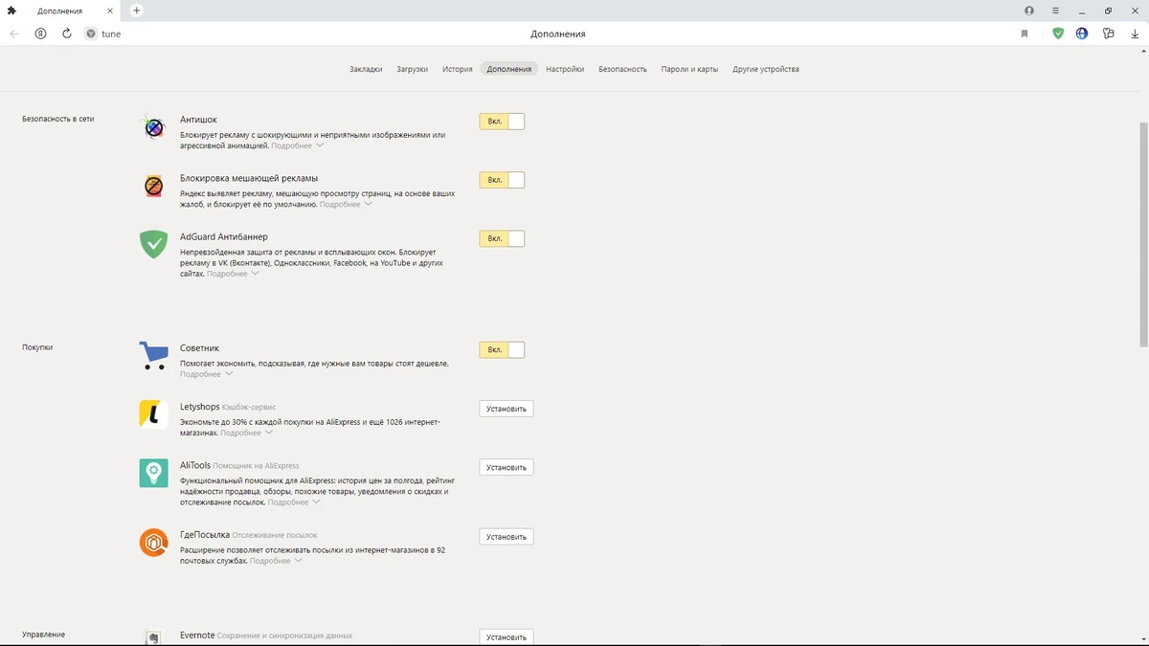This screenshot has height=646, width=1149.
Task: Open the Пароли и карты tab
Action: click(x=689, y=69)
